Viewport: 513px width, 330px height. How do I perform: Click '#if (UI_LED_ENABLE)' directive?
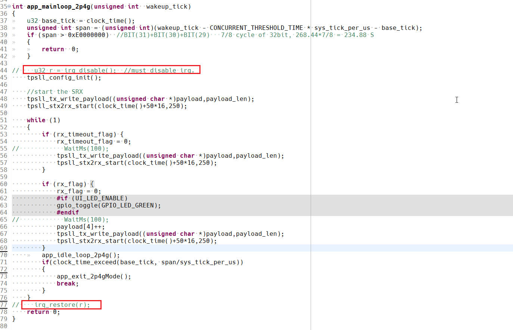click(92, 198)
